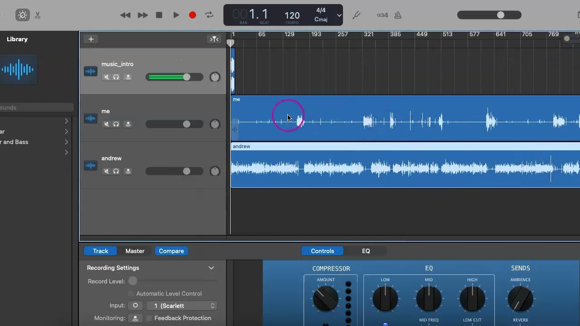Click the rewind button
The image size is (580, 326).
coord(125,15)
